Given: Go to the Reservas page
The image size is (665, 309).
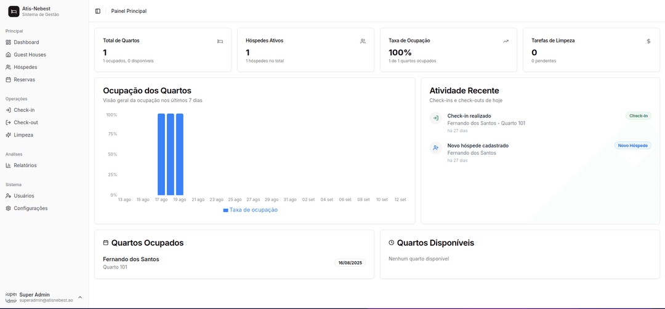Looking at the screenshot, I should [x=24, y=79].
